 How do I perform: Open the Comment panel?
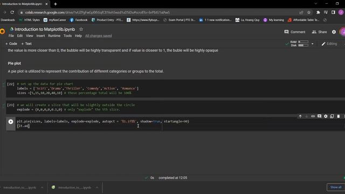click(295, 32)
